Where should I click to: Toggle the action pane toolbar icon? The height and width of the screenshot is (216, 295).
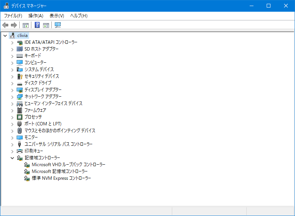click(x=46, y=25)
